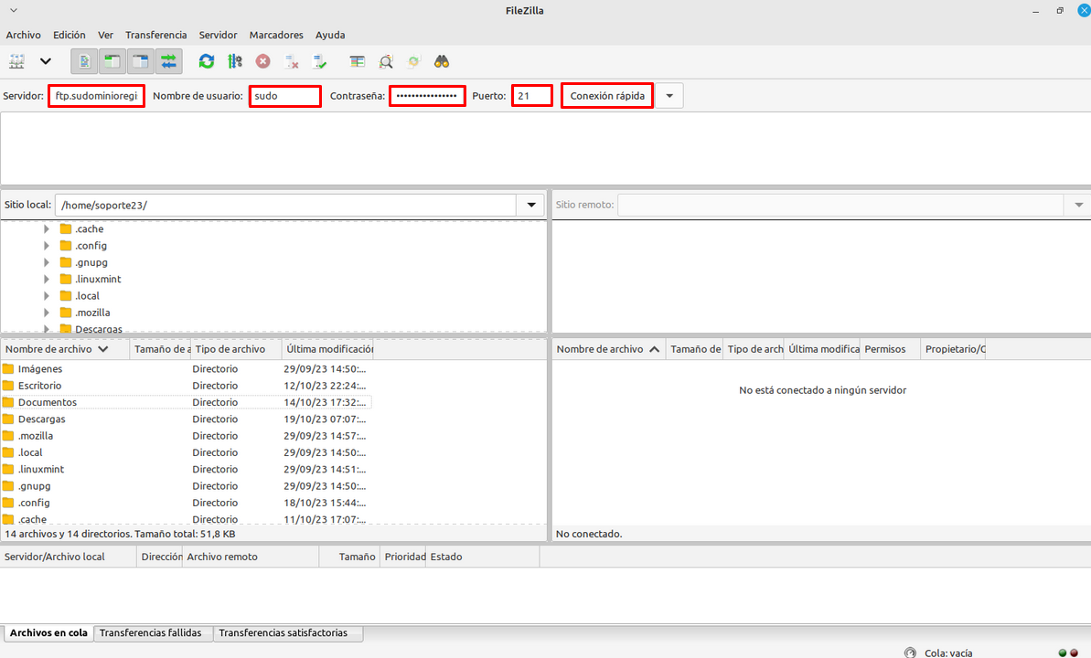
Task: Search files with binoculars icon
Action: click(x=442, y=61)
